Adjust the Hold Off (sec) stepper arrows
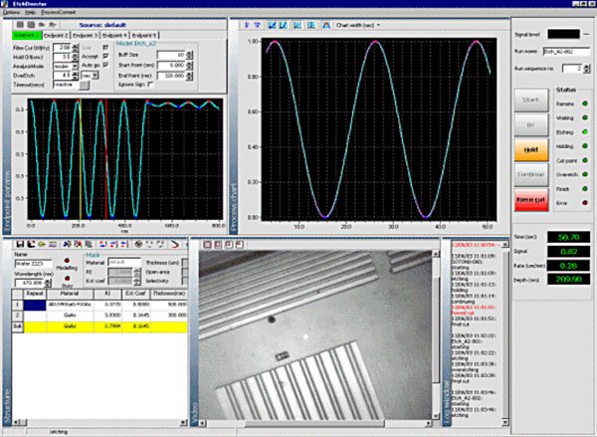This screenshot has height=437, width=597. click(x=75, y=57)
